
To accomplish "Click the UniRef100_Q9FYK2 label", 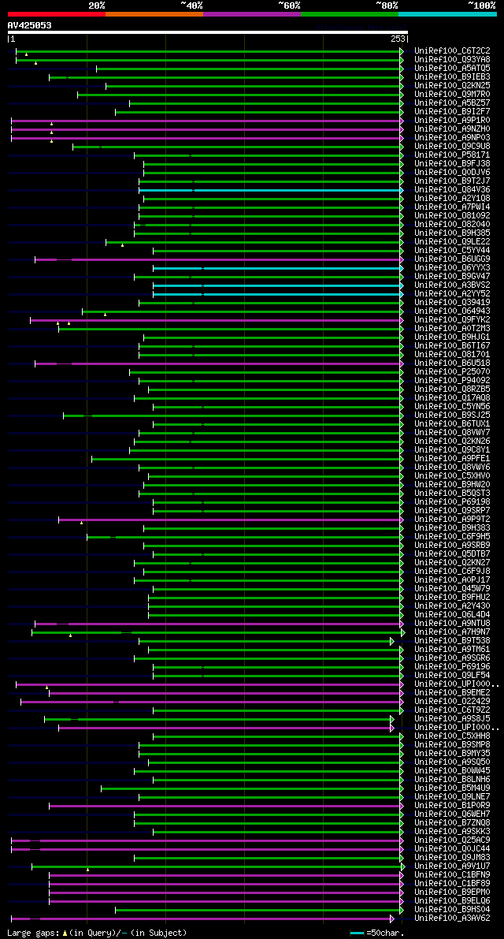I will tap(452, 320).
